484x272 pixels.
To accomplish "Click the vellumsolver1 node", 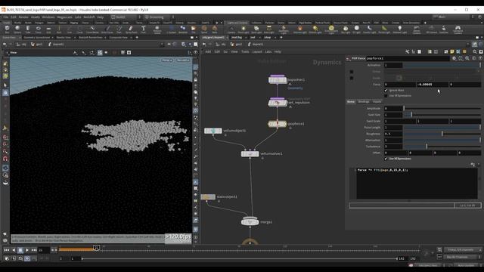I will pos(250,153).
